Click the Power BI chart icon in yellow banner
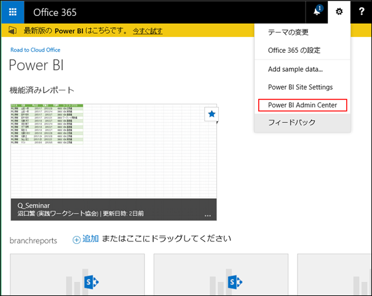Screen dimensions: 372x296 pos(12,30)
